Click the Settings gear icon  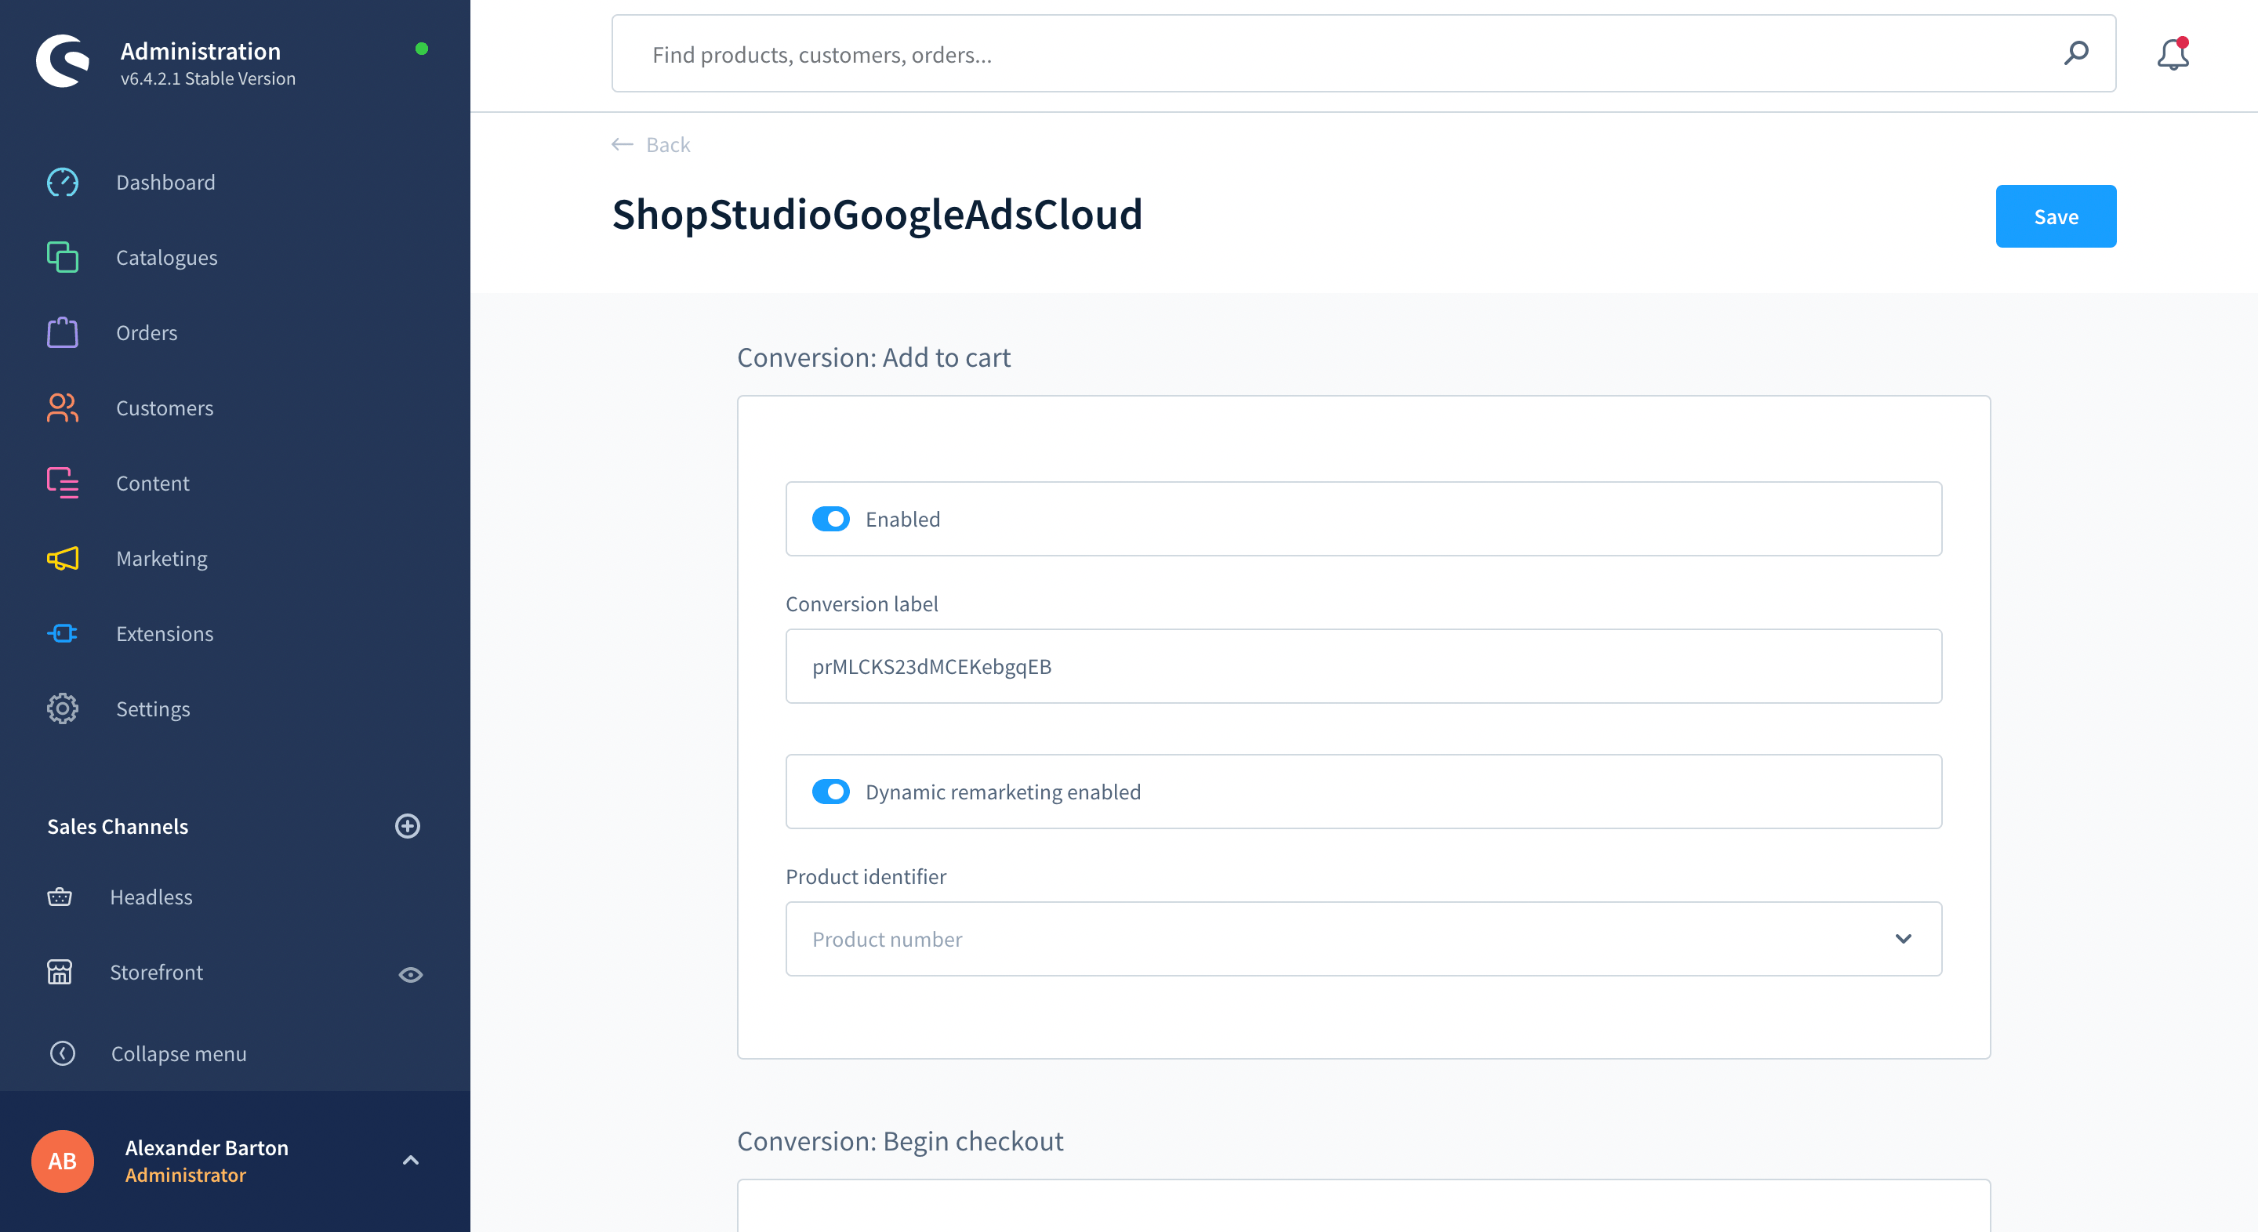(x=62, y=709)
